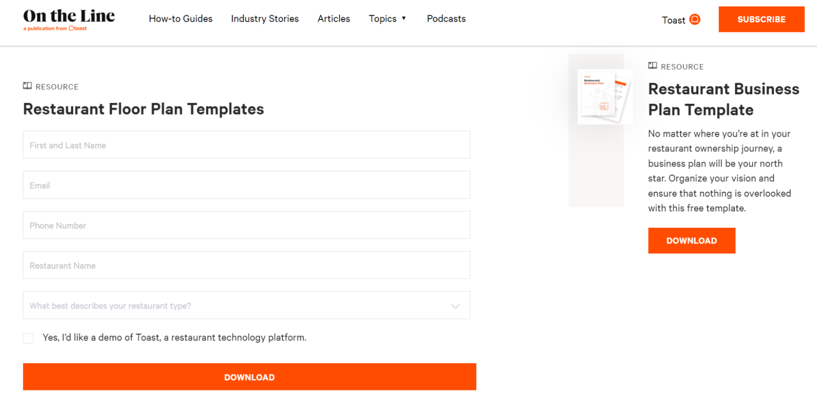Click into the Email field
Screen dimensions: 817x405
(246, 185)
